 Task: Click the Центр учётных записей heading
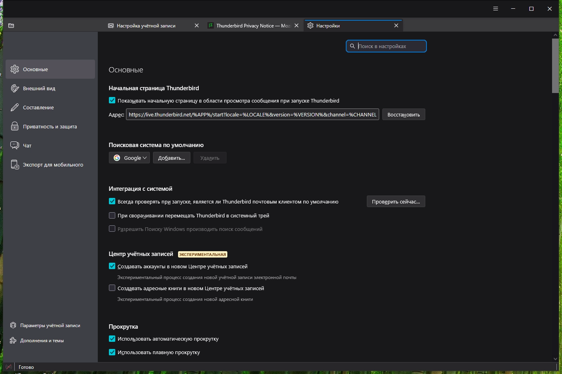coord(141,254)
